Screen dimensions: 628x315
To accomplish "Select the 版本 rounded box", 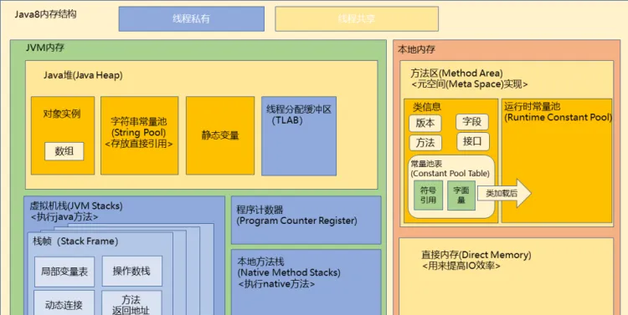I will pyautogui.click(x=425, y=123).
